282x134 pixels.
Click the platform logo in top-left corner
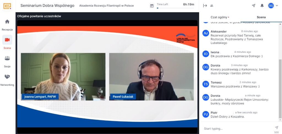coord(7,6)
